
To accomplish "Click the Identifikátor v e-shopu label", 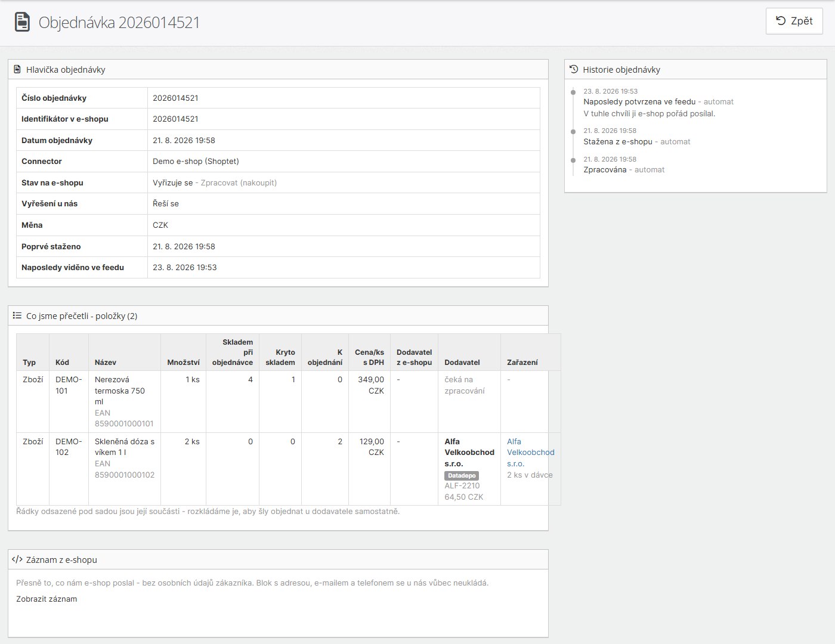I will pyautogui.click(x=65, y=119).
